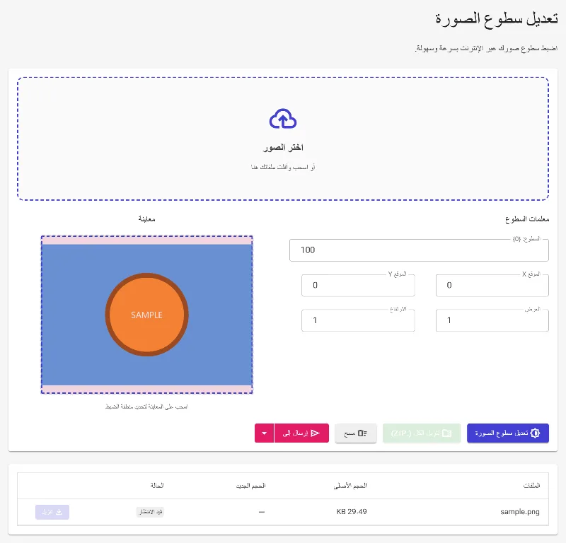Image resolution: width=566 pixels, height=543 pixels.
Task: Click the cloud upload icon
Action: [283, 119]
